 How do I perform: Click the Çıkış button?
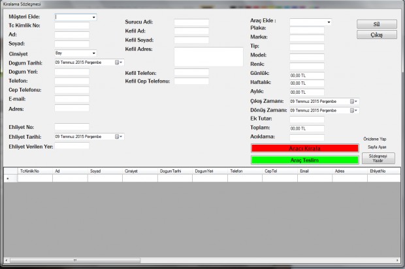(x=377, y=35)
